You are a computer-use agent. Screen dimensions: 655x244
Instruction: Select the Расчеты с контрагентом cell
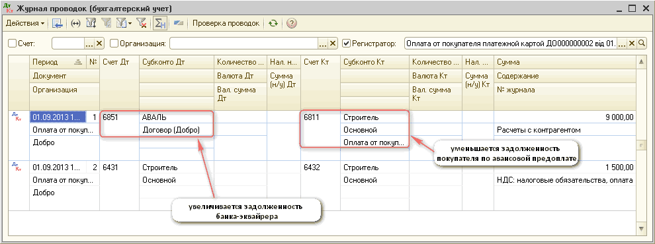tap(565, 130)
